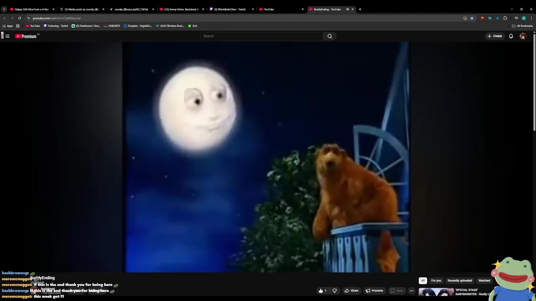Bookmark this page with star icon

[472, 18]
